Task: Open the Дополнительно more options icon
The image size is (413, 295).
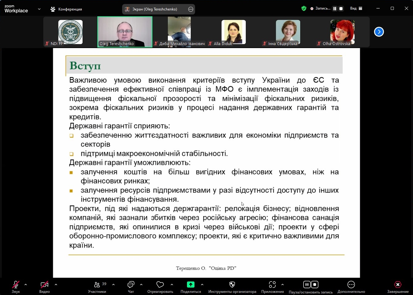Action: [351, 285]
